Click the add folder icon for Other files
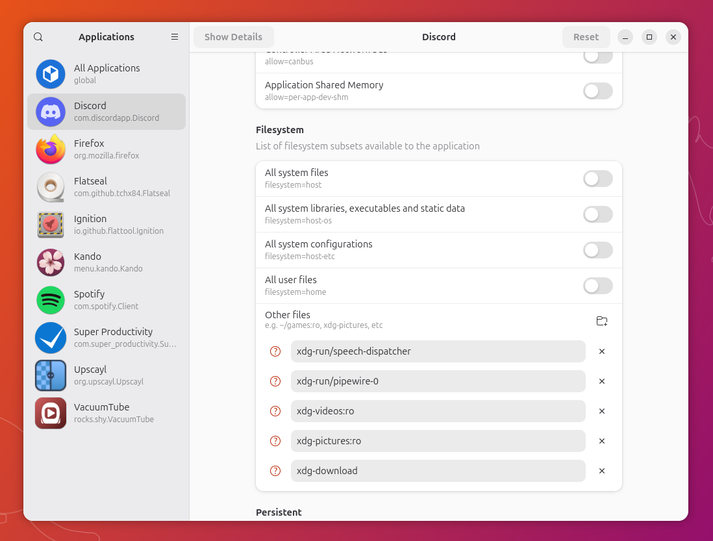Screen dimensions: 713x541 pyautogui.click(x=601, y=321)
